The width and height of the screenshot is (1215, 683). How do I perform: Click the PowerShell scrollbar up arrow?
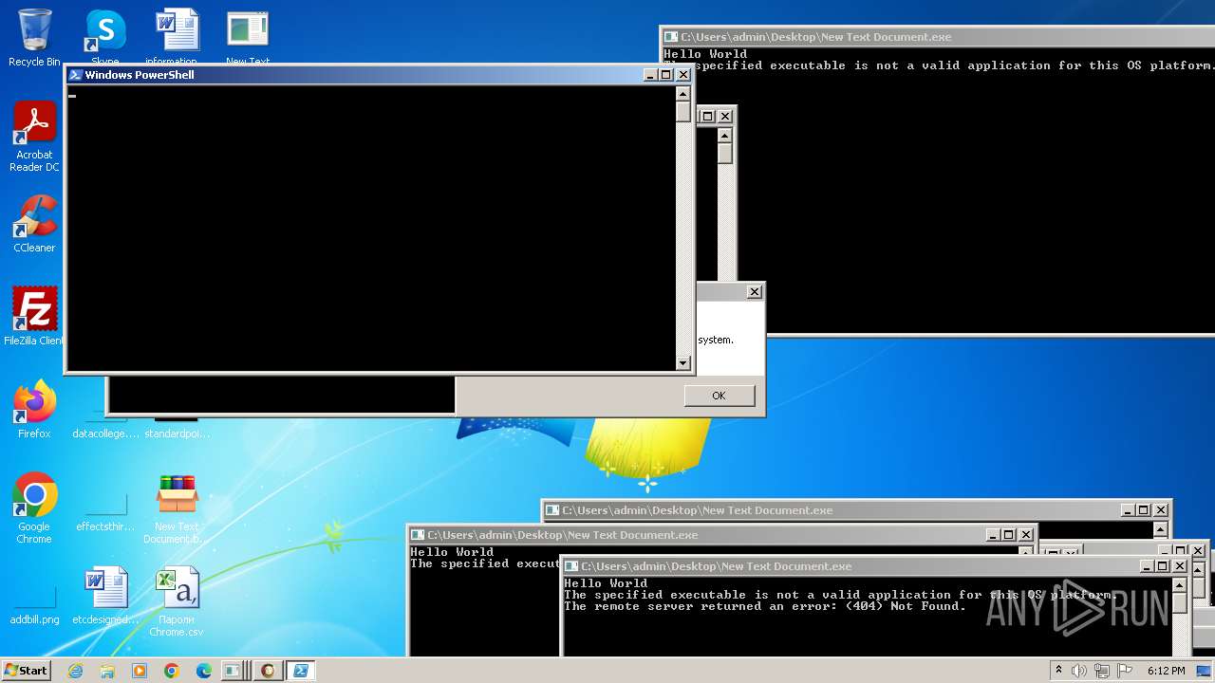pyautogui.click(x=682, y=93)
